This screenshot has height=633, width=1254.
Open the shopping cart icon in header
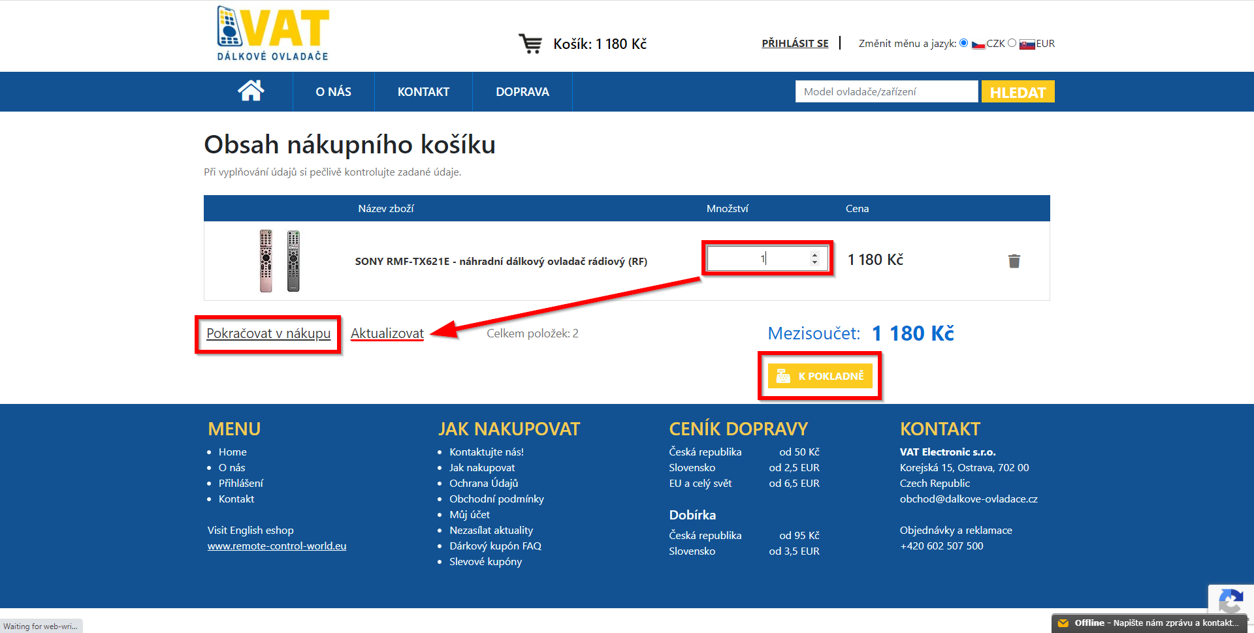click(530, 44)
